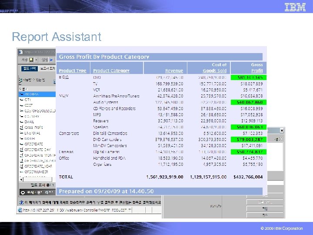Click the MiniDV Camcorders category cell

pyautogui.click(x=110, y=146)
